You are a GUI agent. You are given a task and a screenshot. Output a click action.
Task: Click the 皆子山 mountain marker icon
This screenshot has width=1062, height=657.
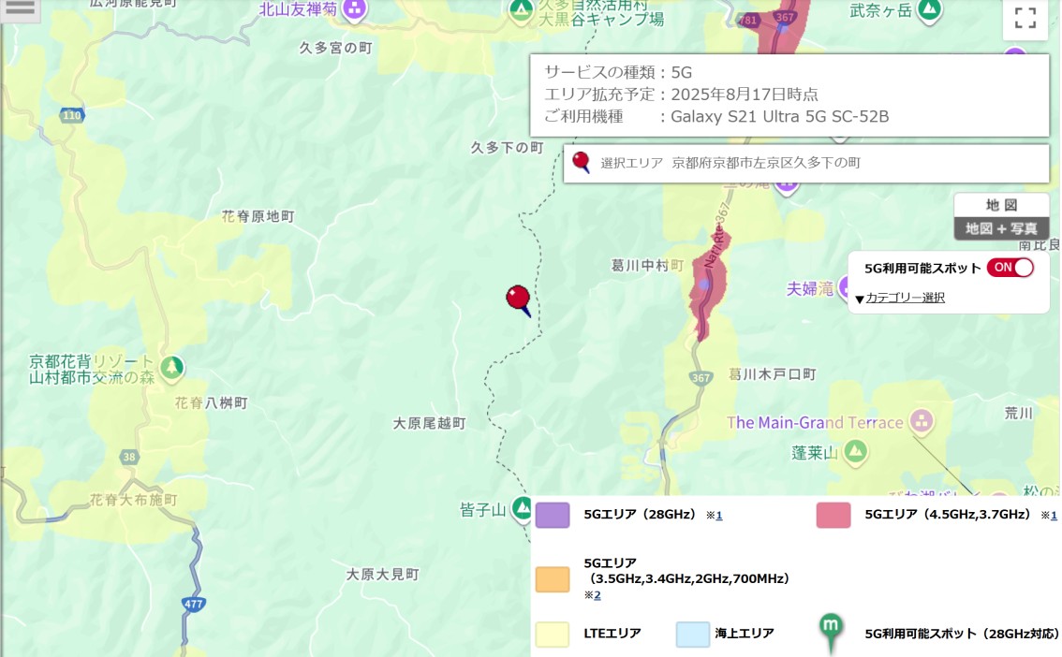point(522,509)
